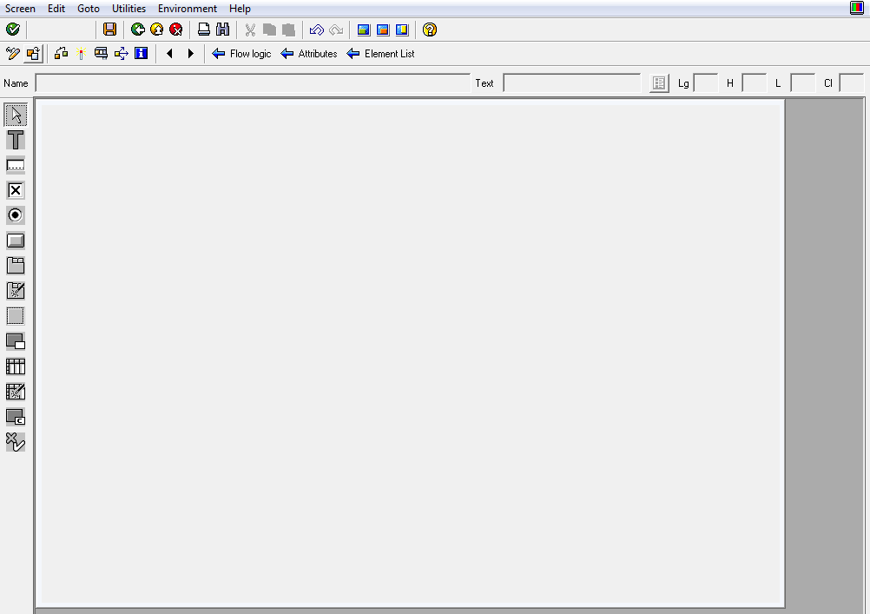Click the green-and-blue window icon

[x=364, y=30]
